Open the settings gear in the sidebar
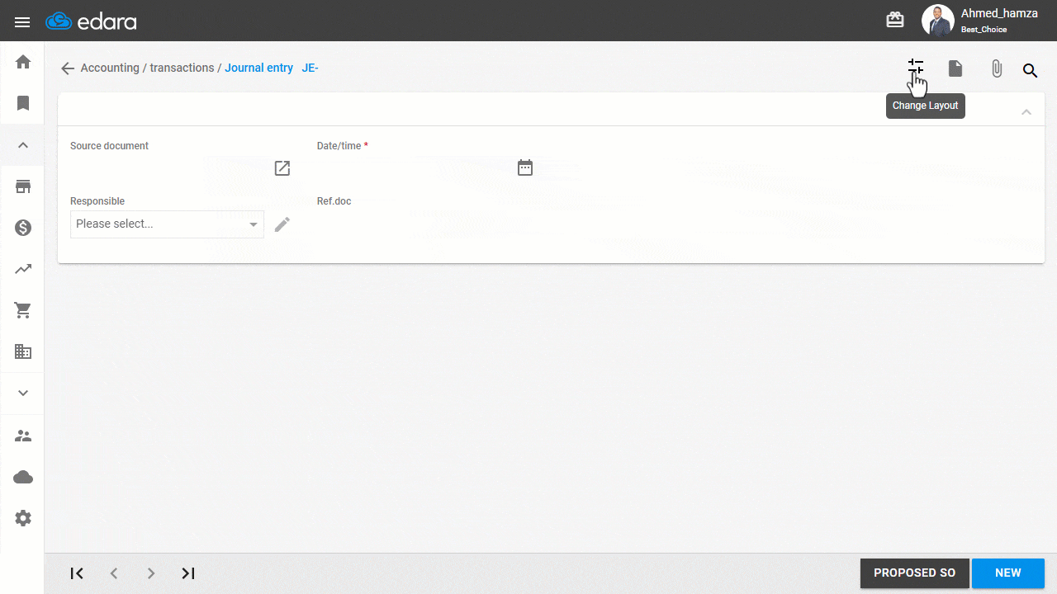1057x594 pixels. point(22,518)
